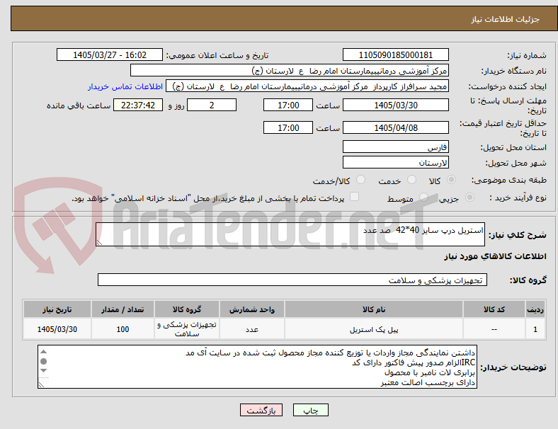This screenshot has height=429, width=558.
Task: Select the متوسط purchase type radio
Action: click(423, 198)
